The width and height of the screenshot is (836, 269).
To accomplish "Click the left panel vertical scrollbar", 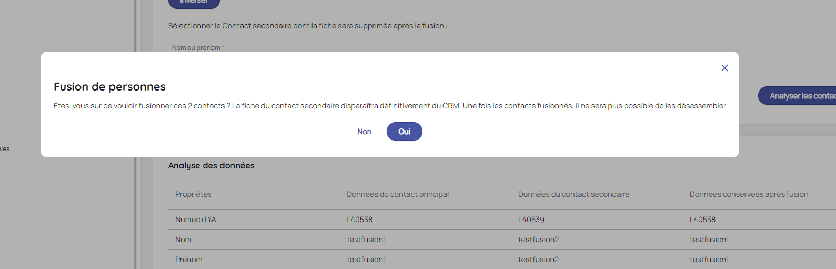I will 135,211.
